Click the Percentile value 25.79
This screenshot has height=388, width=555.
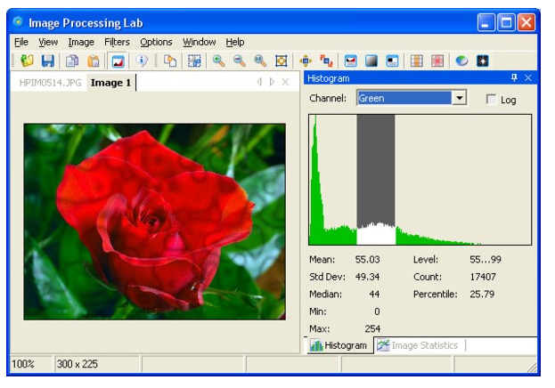pos(482,294)
